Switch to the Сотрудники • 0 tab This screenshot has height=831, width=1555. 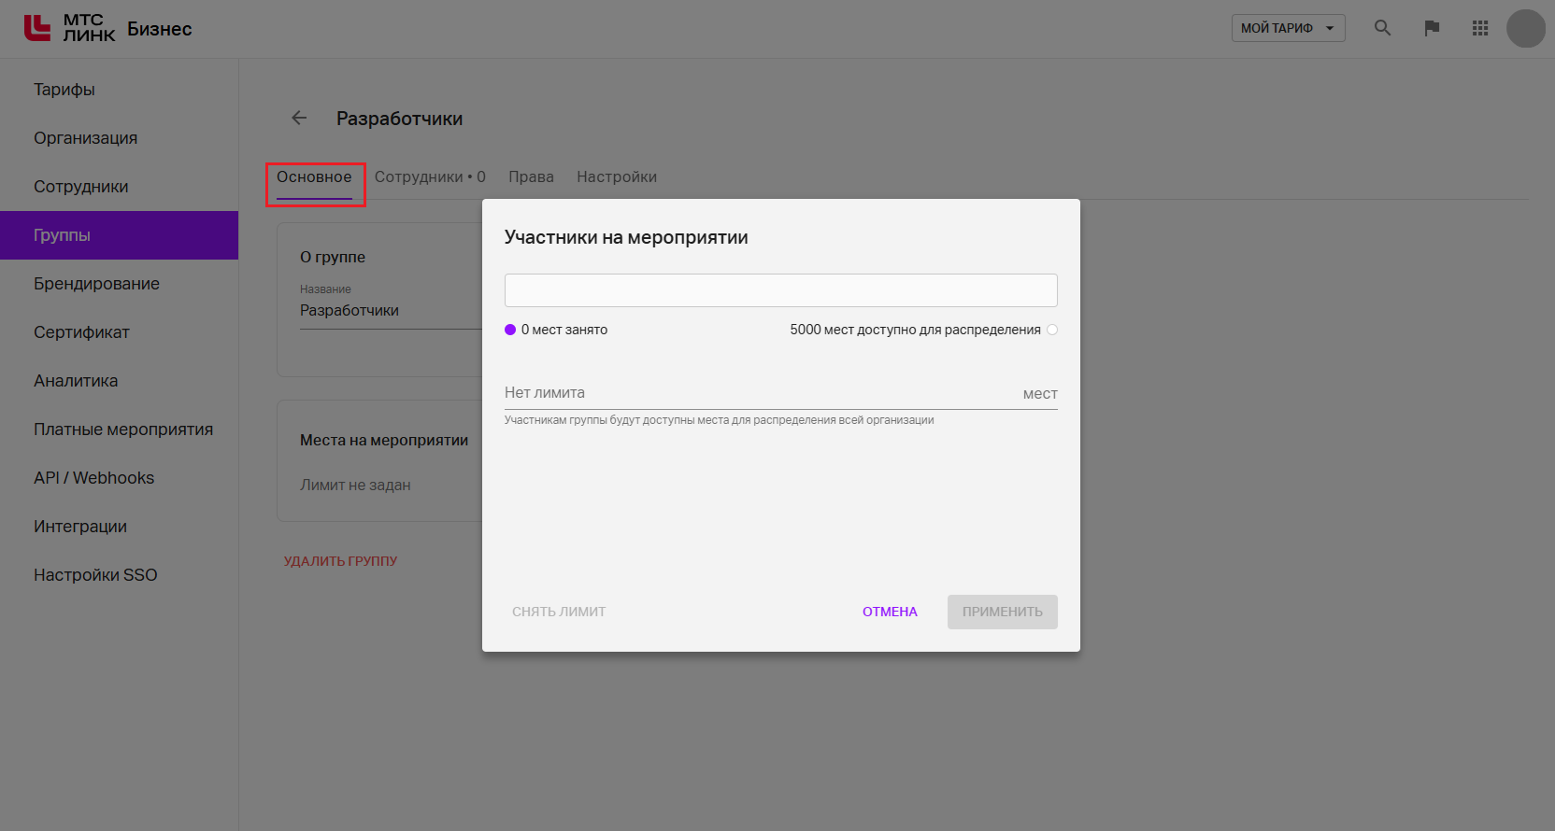pos(430,176)
